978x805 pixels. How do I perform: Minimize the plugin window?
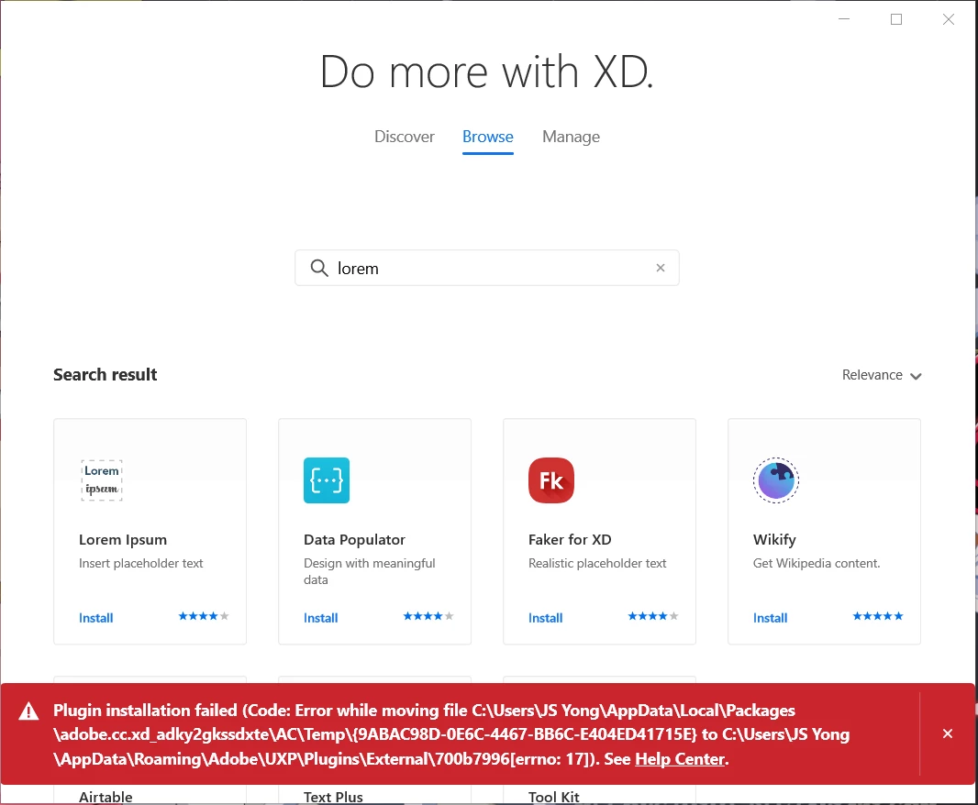(x=844, y=19)
